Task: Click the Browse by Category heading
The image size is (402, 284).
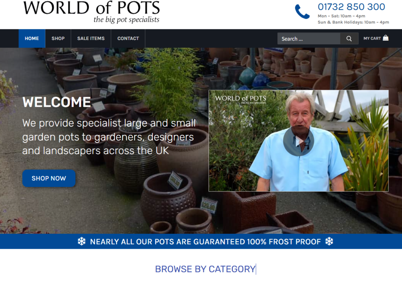Action: click(x=205, y=269)
